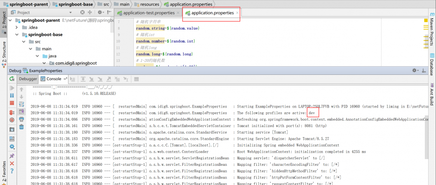The image size is (436, 185).
Task: Click the Drop Frame icon
Action: point(117,79)
